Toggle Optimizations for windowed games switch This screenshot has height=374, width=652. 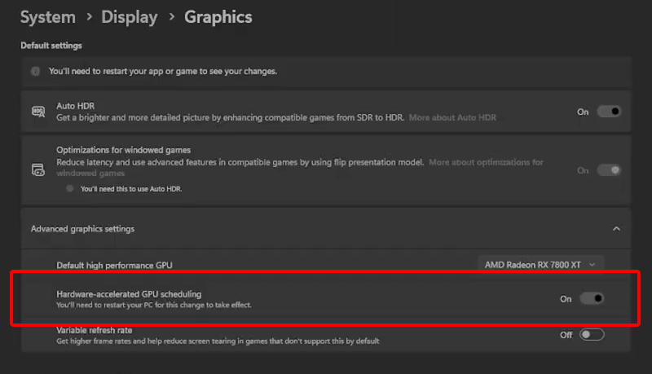609,170
